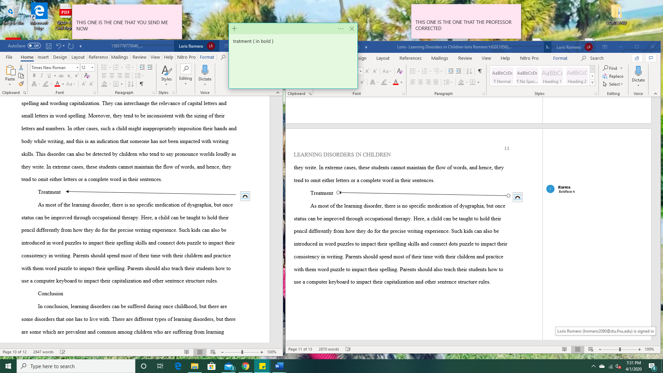
Task: Open File Explorer from the taskbar
Action: tap(195, 366)
